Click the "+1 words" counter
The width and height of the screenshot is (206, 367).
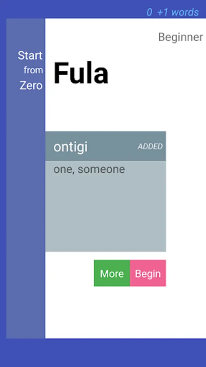[x=178, y=12]
